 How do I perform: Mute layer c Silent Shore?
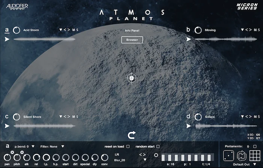[74, 117]
